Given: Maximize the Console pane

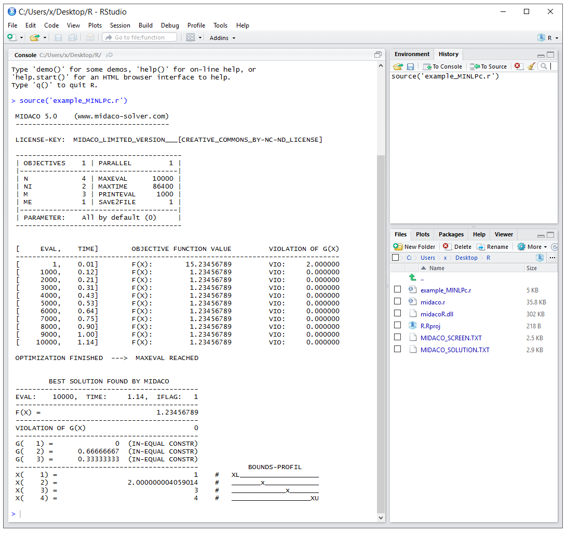Looking at the screenshot, I should tap(378, 55).
